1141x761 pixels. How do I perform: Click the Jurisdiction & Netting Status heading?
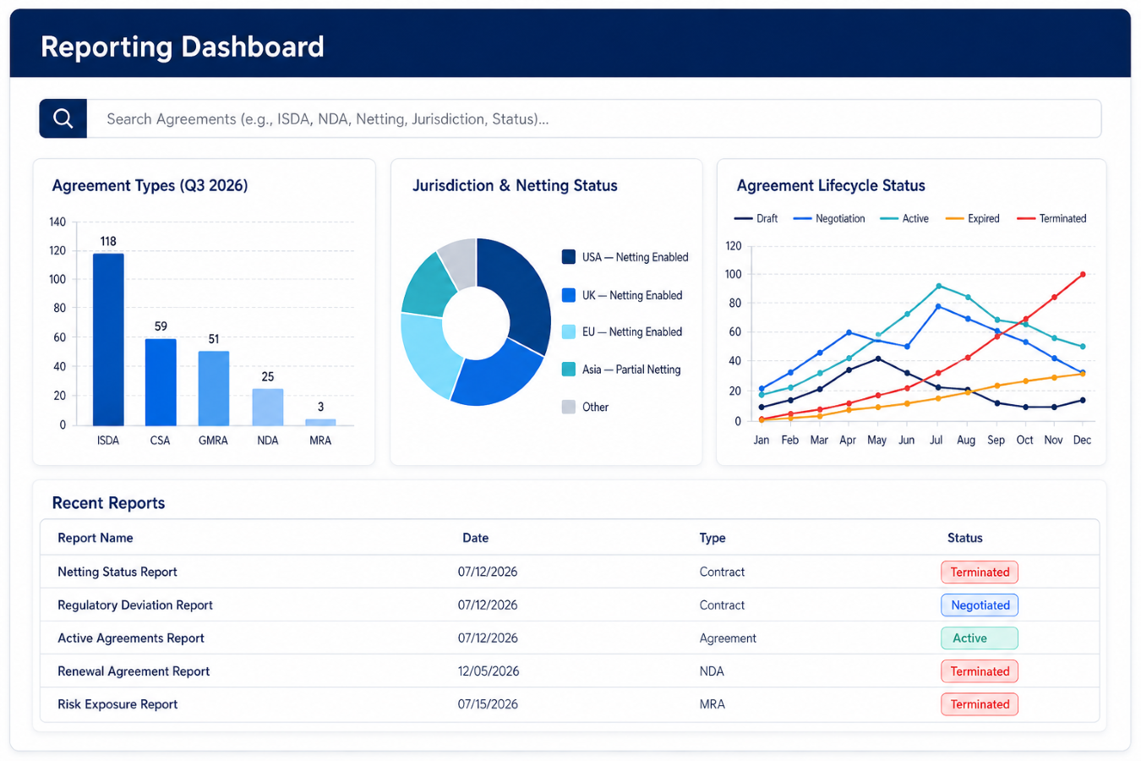pos(515,185)
